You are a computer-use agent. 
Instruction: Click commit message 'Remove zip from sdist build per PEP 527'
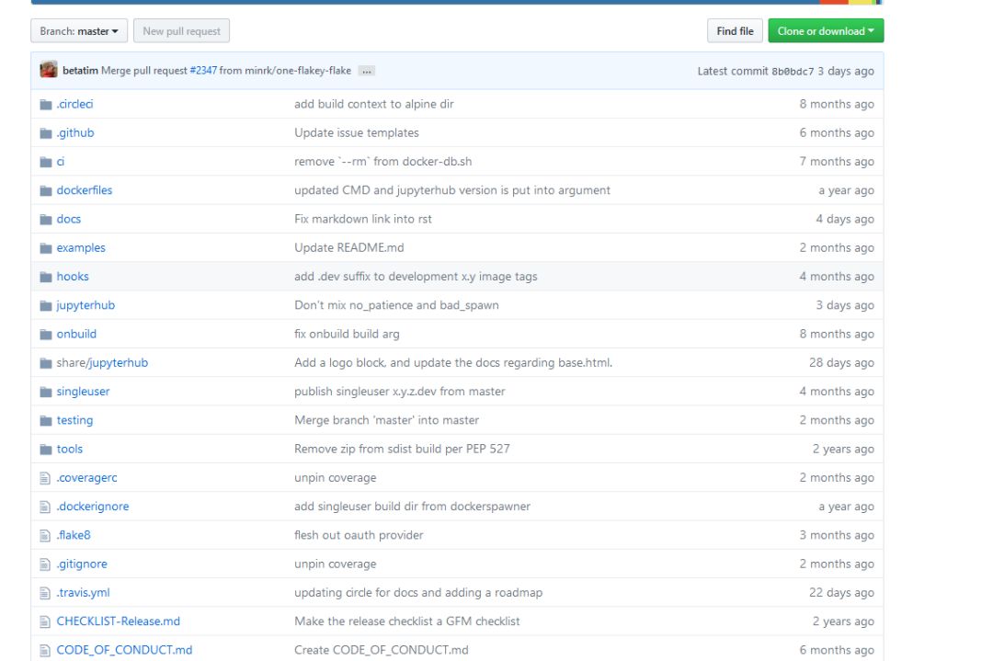click(402, 449)
